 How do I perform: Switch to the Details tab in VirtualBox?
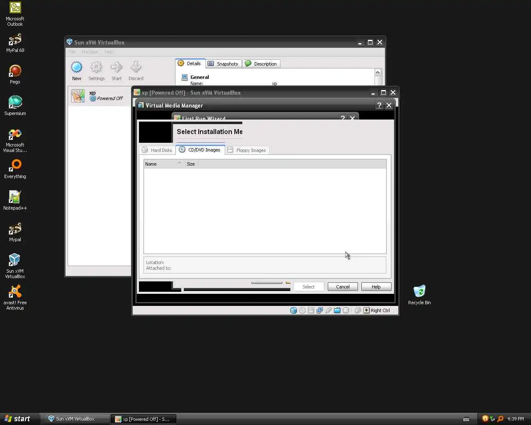click(x=190, y=64)
